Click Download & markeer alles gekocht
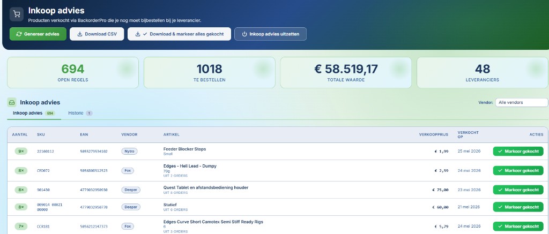This screenshot has height=234, width=549. (x=179, y=34)
